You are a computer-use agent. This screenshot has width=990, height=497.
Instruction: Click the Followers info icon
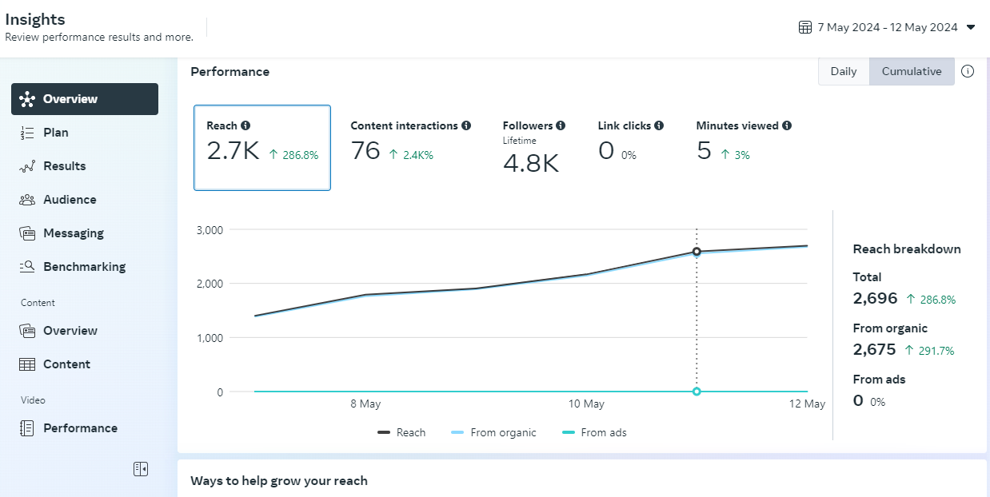coord(561,125)
